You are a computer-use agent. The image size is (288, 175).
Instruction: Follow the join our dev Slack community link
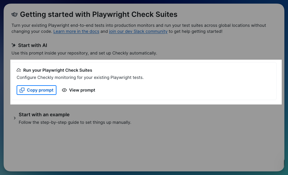pos(138,31)
